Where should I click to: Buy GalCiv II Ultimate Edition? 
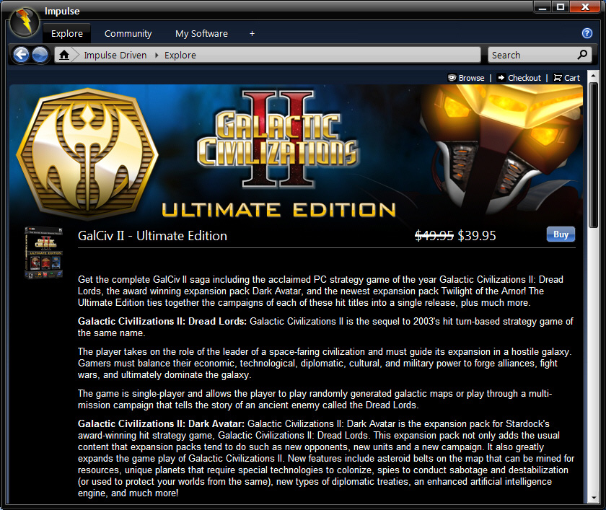pyautogui.click(x=561, y=234)
